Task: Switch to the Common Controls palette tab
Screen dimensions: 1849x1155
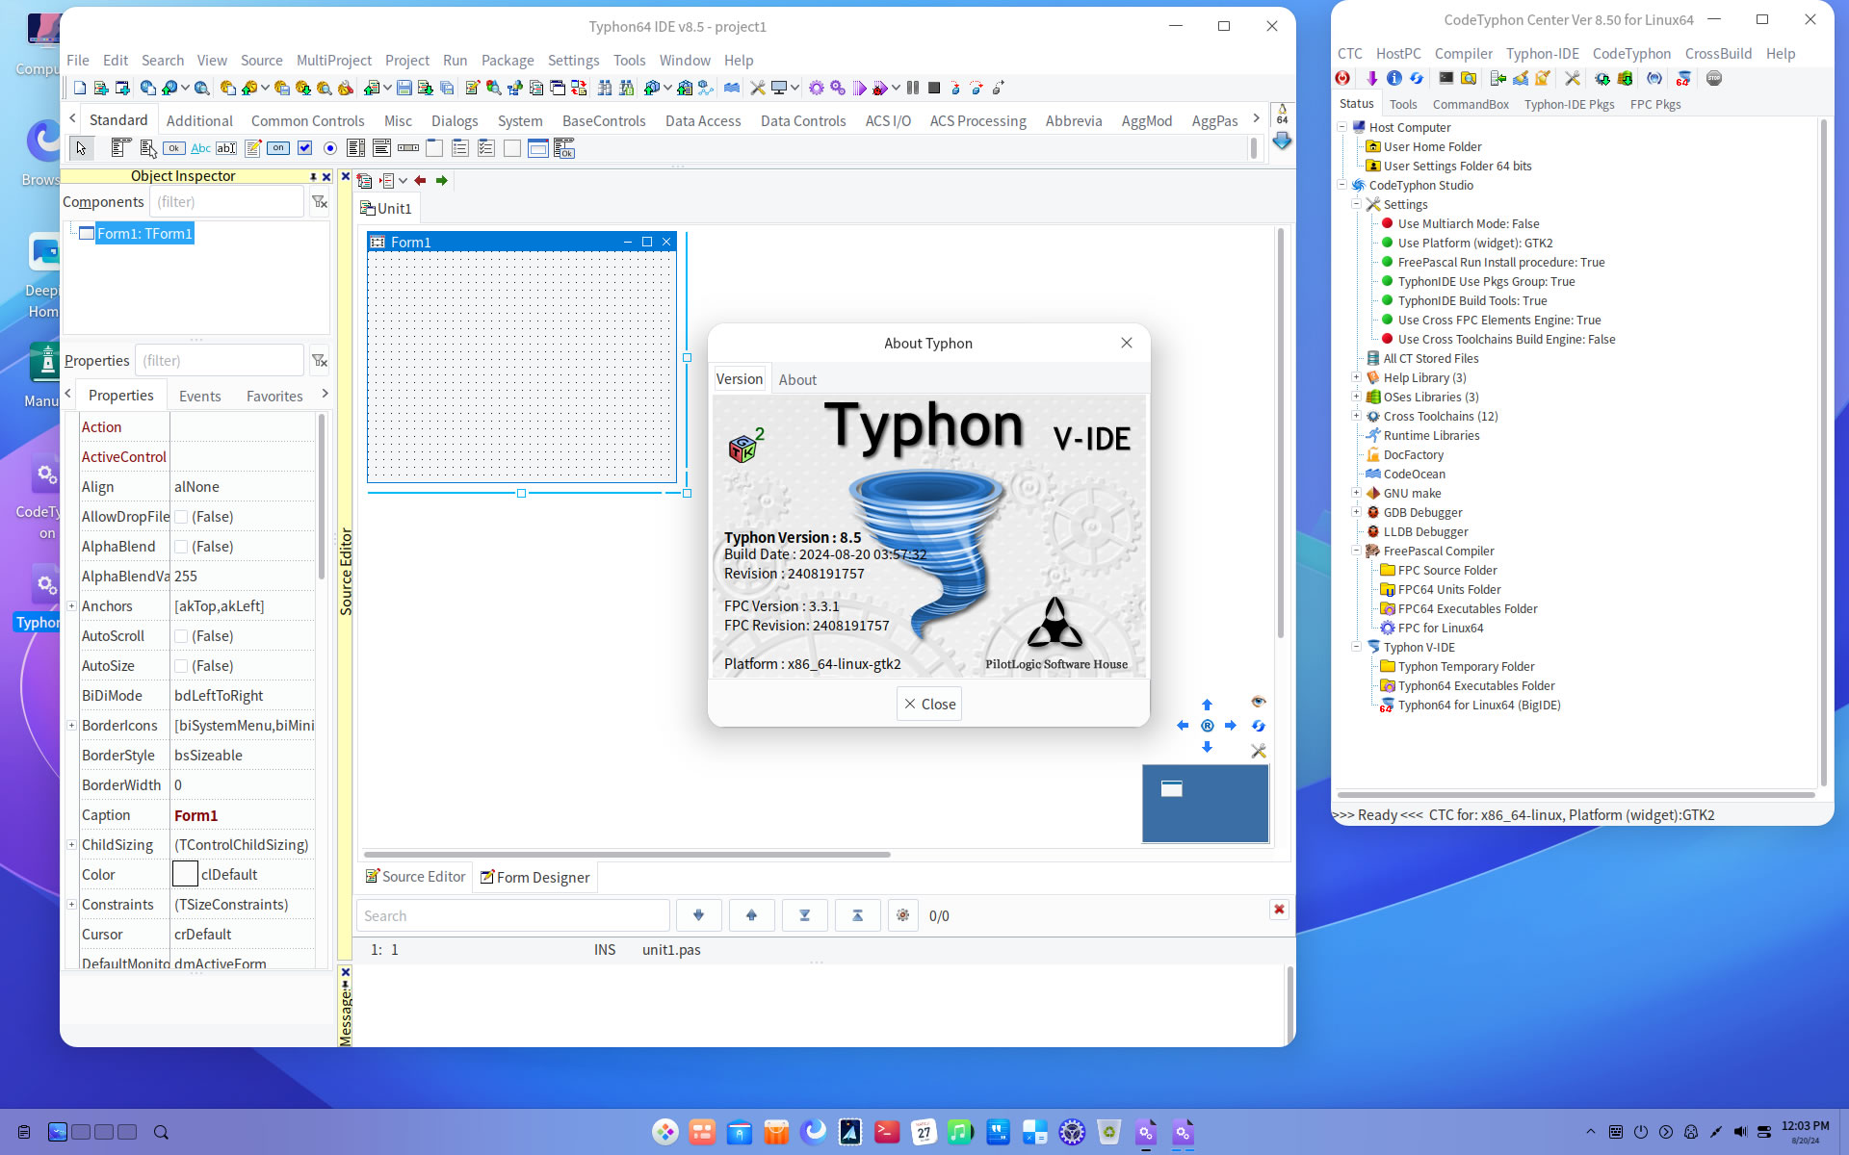Action: coord(307,121)
